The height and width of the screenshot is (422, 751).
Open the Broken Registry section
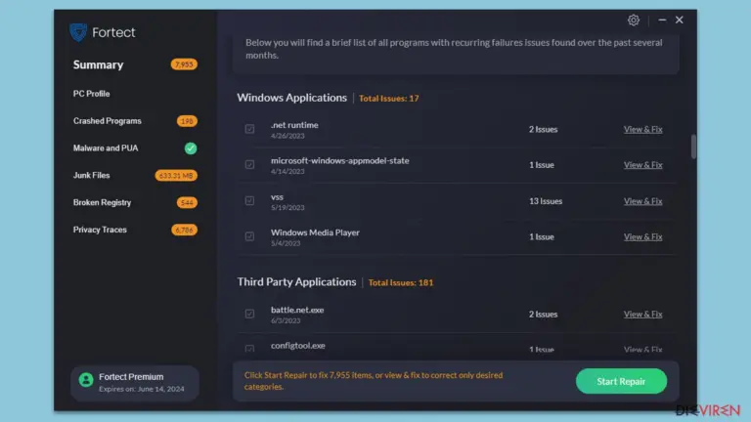pyautogui.click(x=102, y=203)
